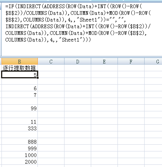
Task: Select the cell containing 999
Action: (20, 148)
